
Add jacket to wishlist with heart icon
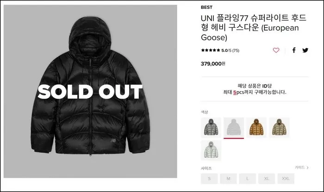276,50
